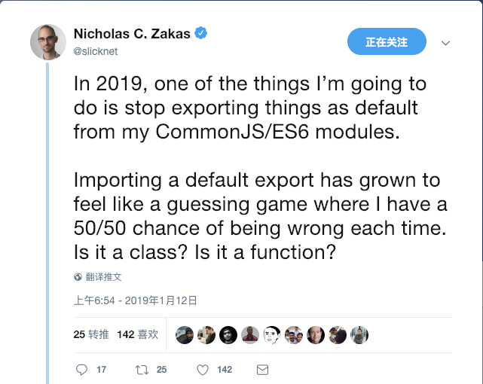
Task: Retweet this tweet using the arrows icon
Action: click(x=141, y=370)
